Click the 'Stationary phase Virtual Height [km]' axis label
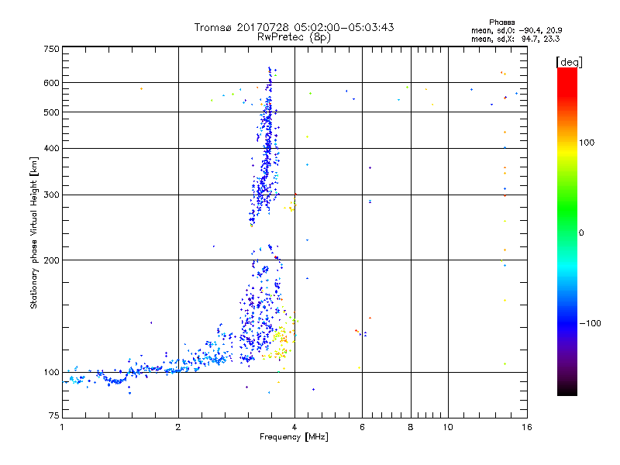Viewport: 620px width, 465px height. pyautogui.click(x=34, y=232)
